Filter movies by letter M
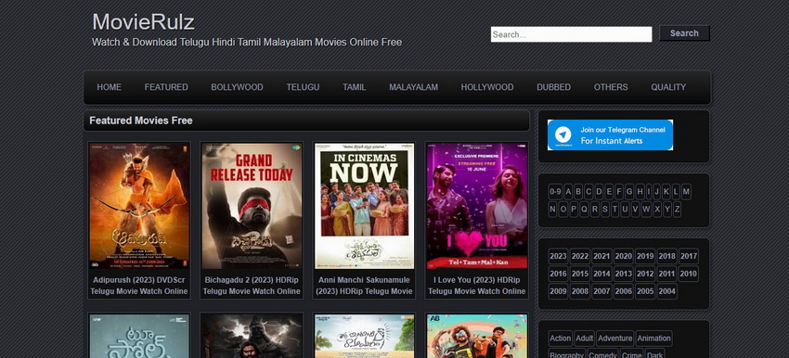This screenshot has width=789, height=358. 686,192
